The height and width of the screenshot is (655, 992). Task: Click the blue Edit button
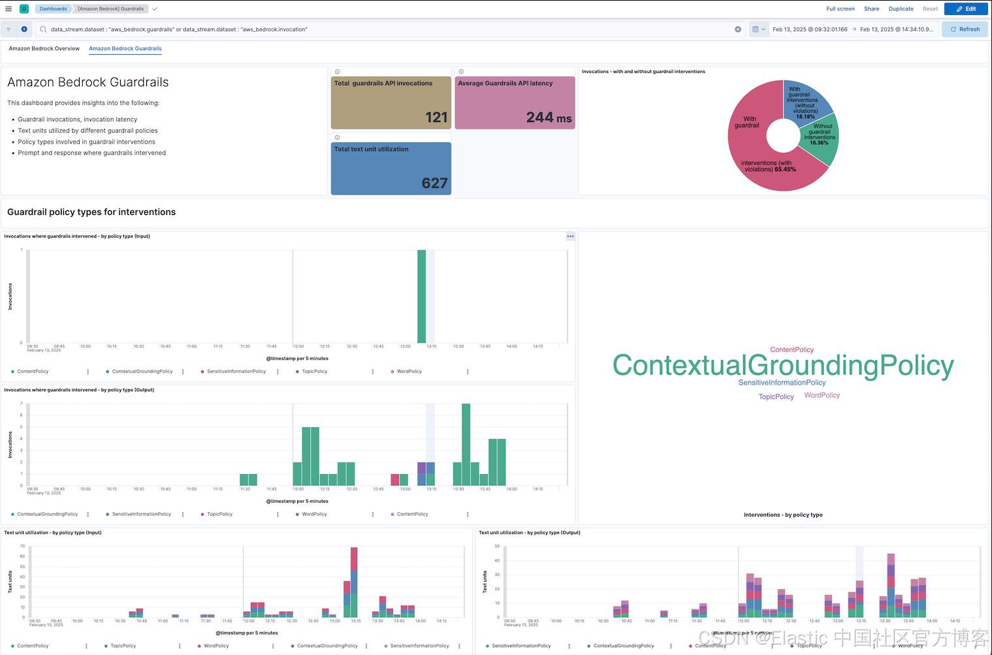coord(966,9)
